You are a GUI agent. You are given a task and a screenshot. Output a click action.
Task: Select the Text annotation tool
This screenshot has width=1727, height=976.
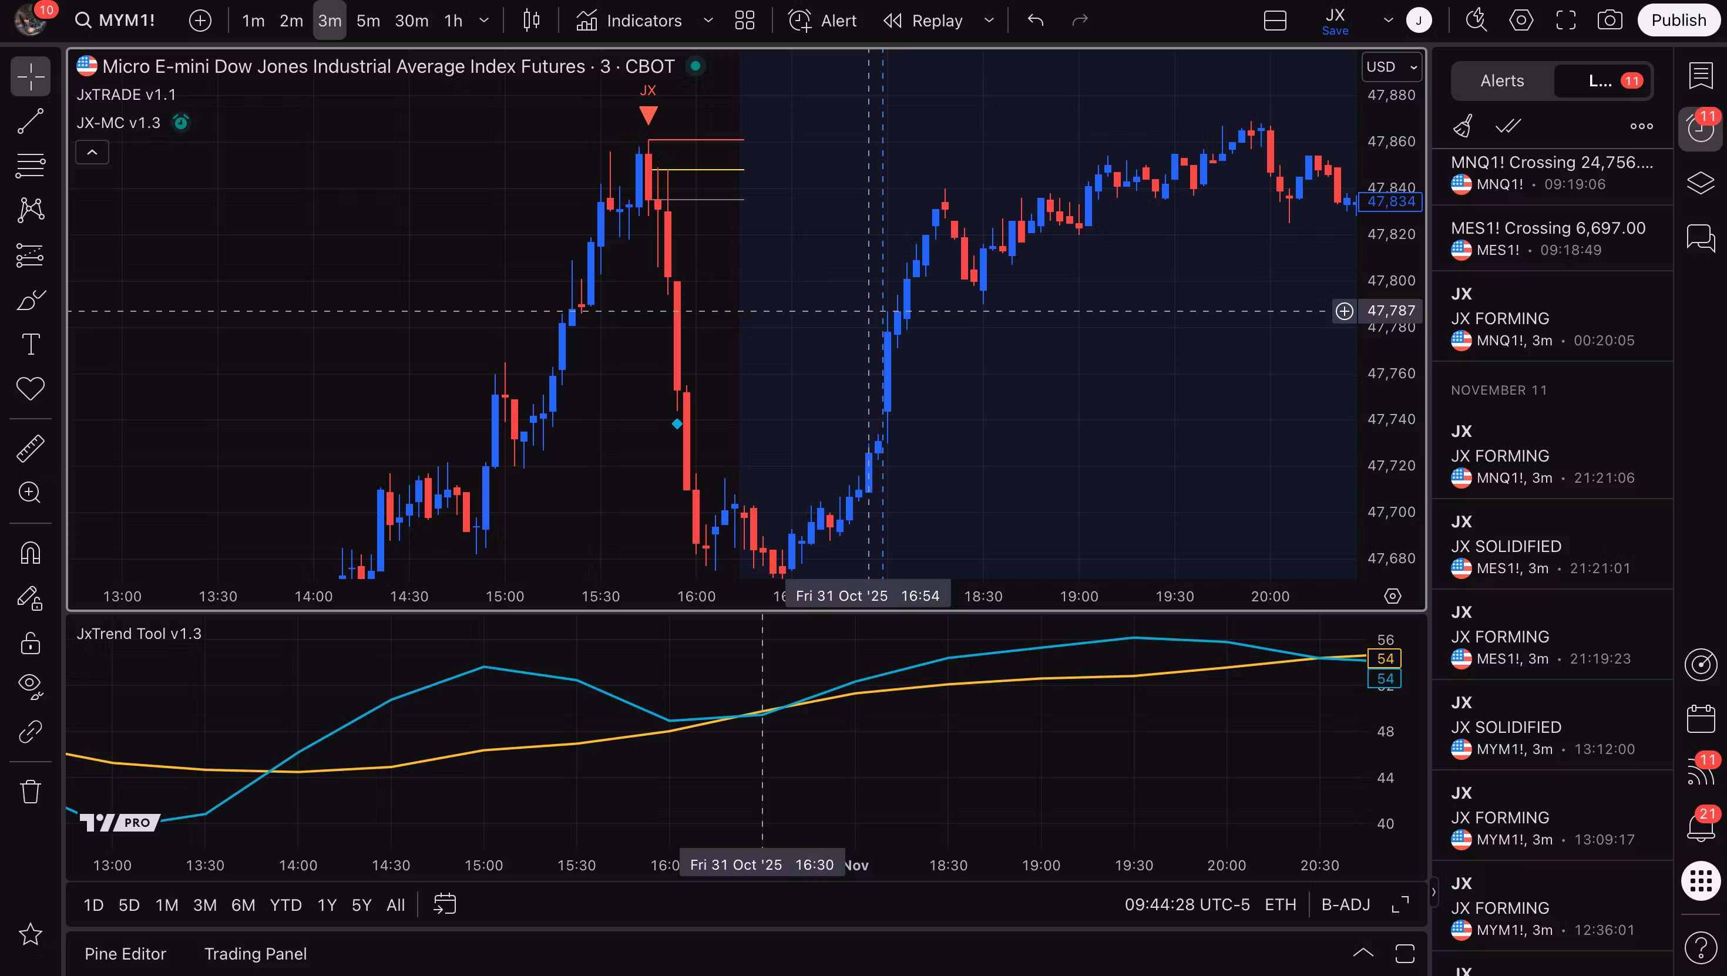coord(30,345)
